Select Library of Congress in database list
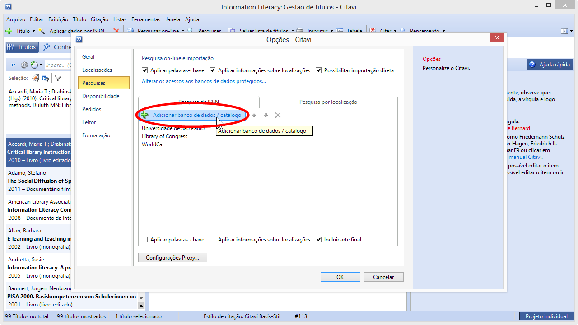 click(164, 136)
